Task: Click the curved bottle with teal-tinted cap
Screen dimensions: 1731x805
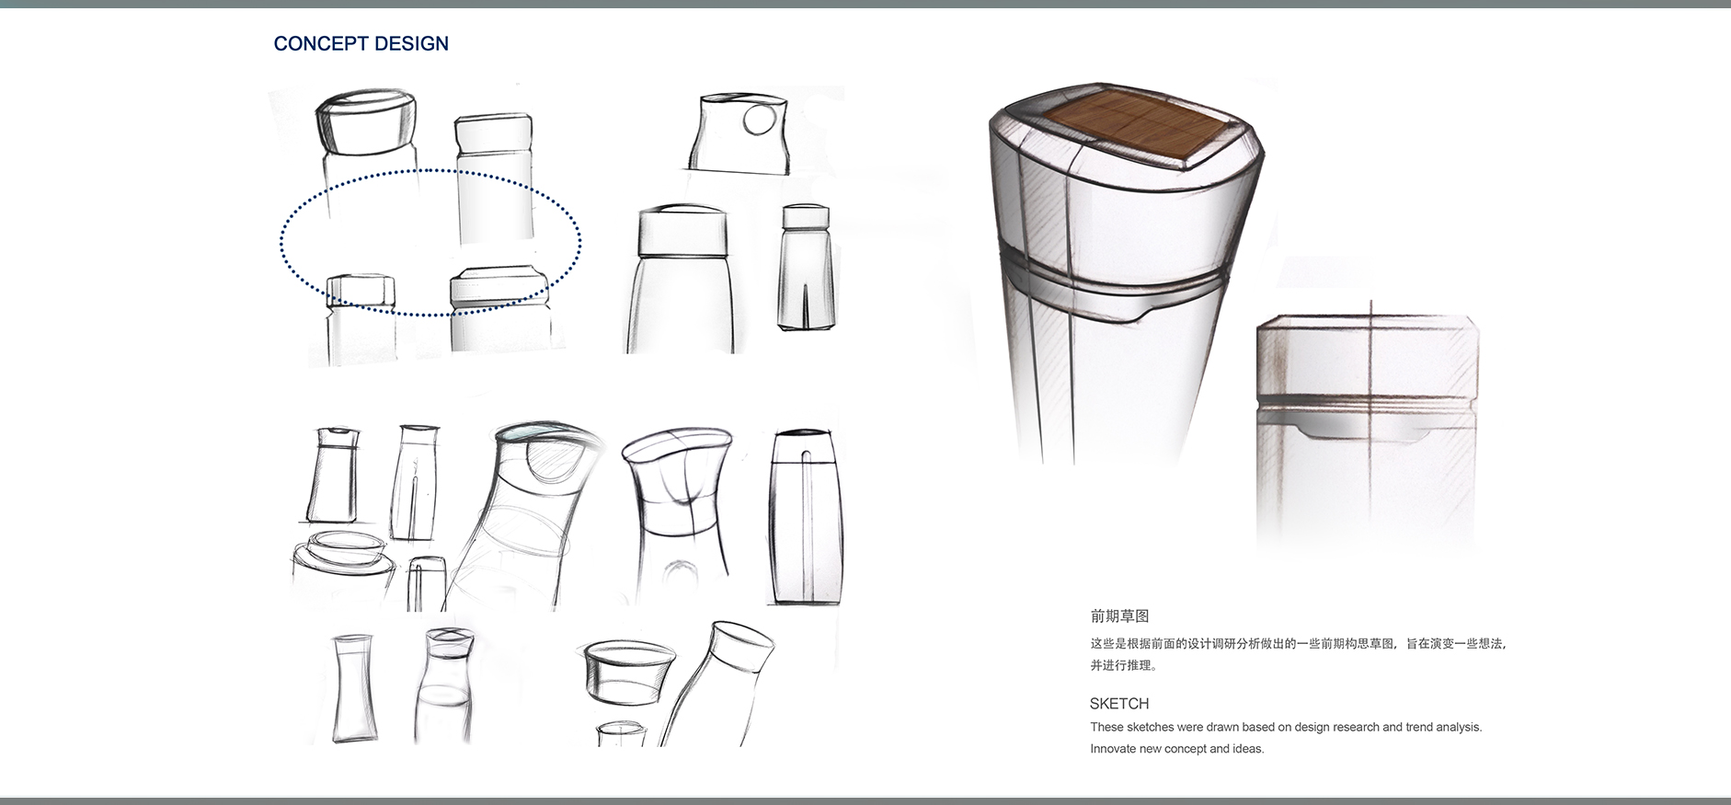Action: [533, 515]
